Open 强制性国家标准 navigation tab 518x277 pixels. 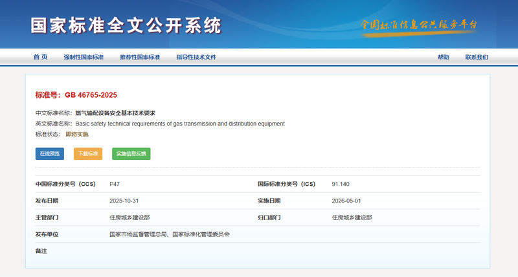pos(84,57)
